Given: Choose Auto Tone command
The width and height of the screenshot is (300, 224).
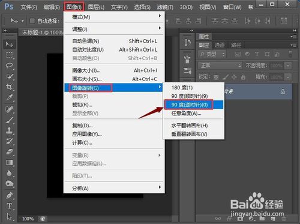Looking at the screenshot, I should pos(114,41).
